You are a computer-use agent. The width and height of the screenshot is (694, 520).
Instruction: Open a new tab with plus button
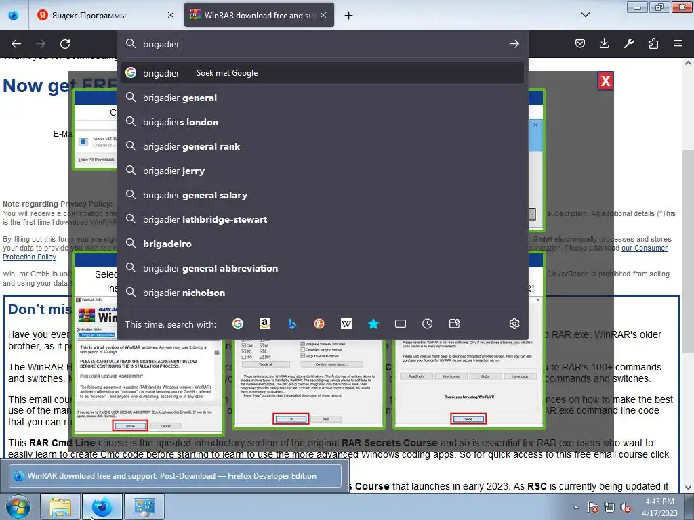(349, 16)
